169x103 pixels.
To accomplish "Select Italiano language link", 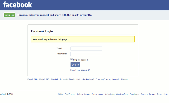I will (124, 79).
